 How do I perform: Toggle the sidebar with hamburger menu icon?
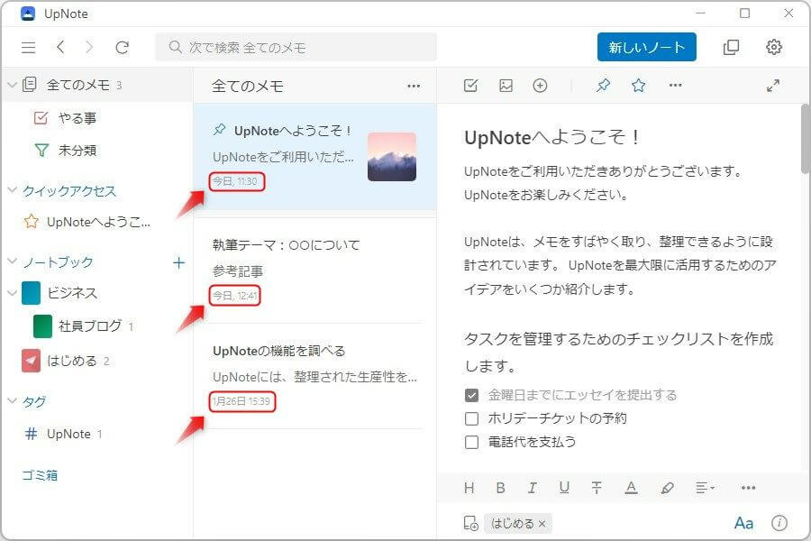click(29, 48)
